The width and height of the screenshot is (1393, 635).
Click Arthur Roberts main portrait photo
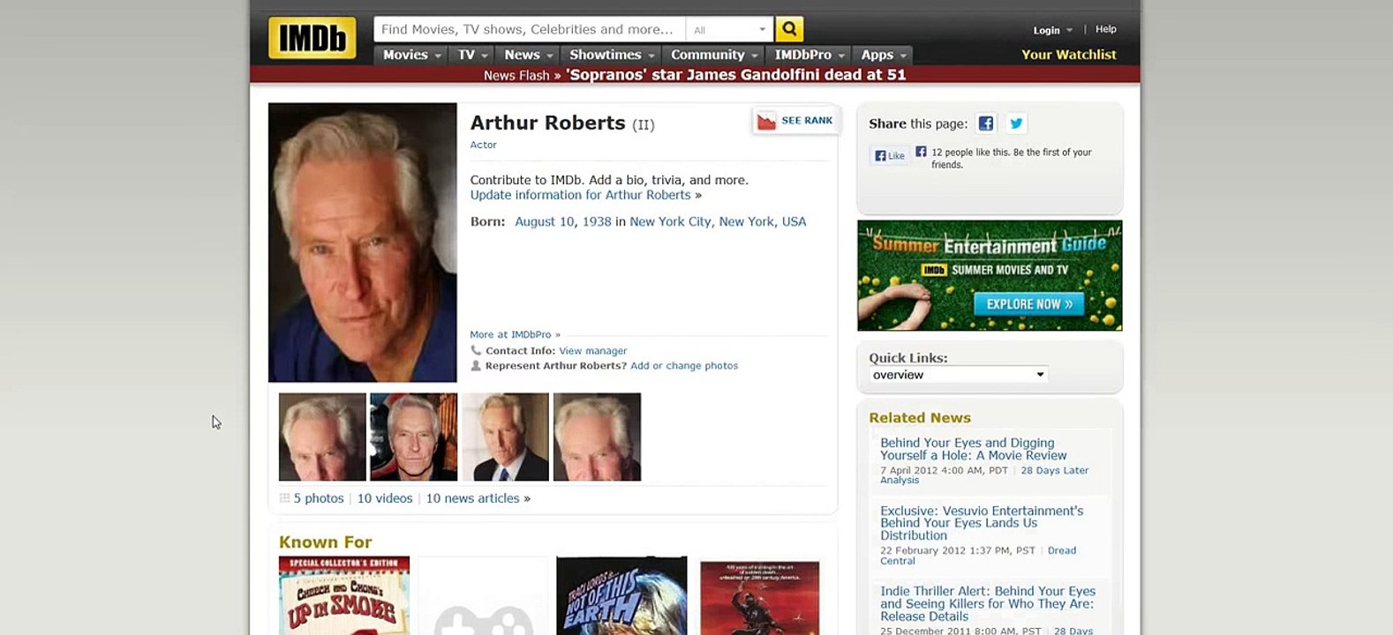[x=363, y=243]
